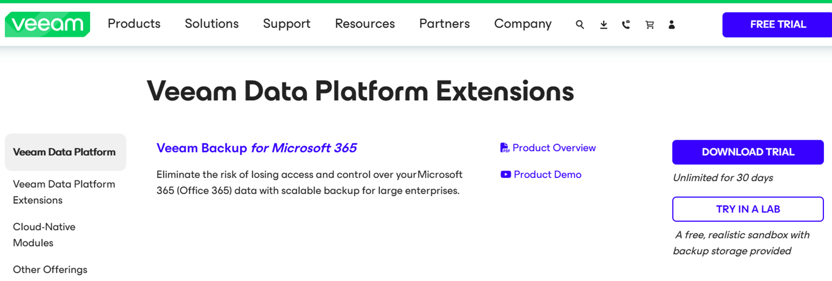Click the video icon beside Product Demo
832x281 pixels.
pos(506,174)
